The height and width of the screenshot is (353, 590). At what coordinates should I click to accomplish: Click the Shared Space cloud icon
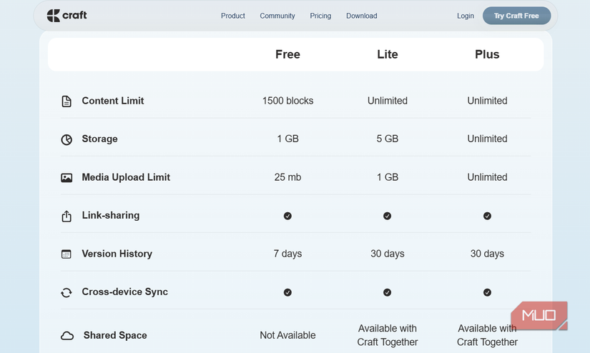tap(67, 336)
